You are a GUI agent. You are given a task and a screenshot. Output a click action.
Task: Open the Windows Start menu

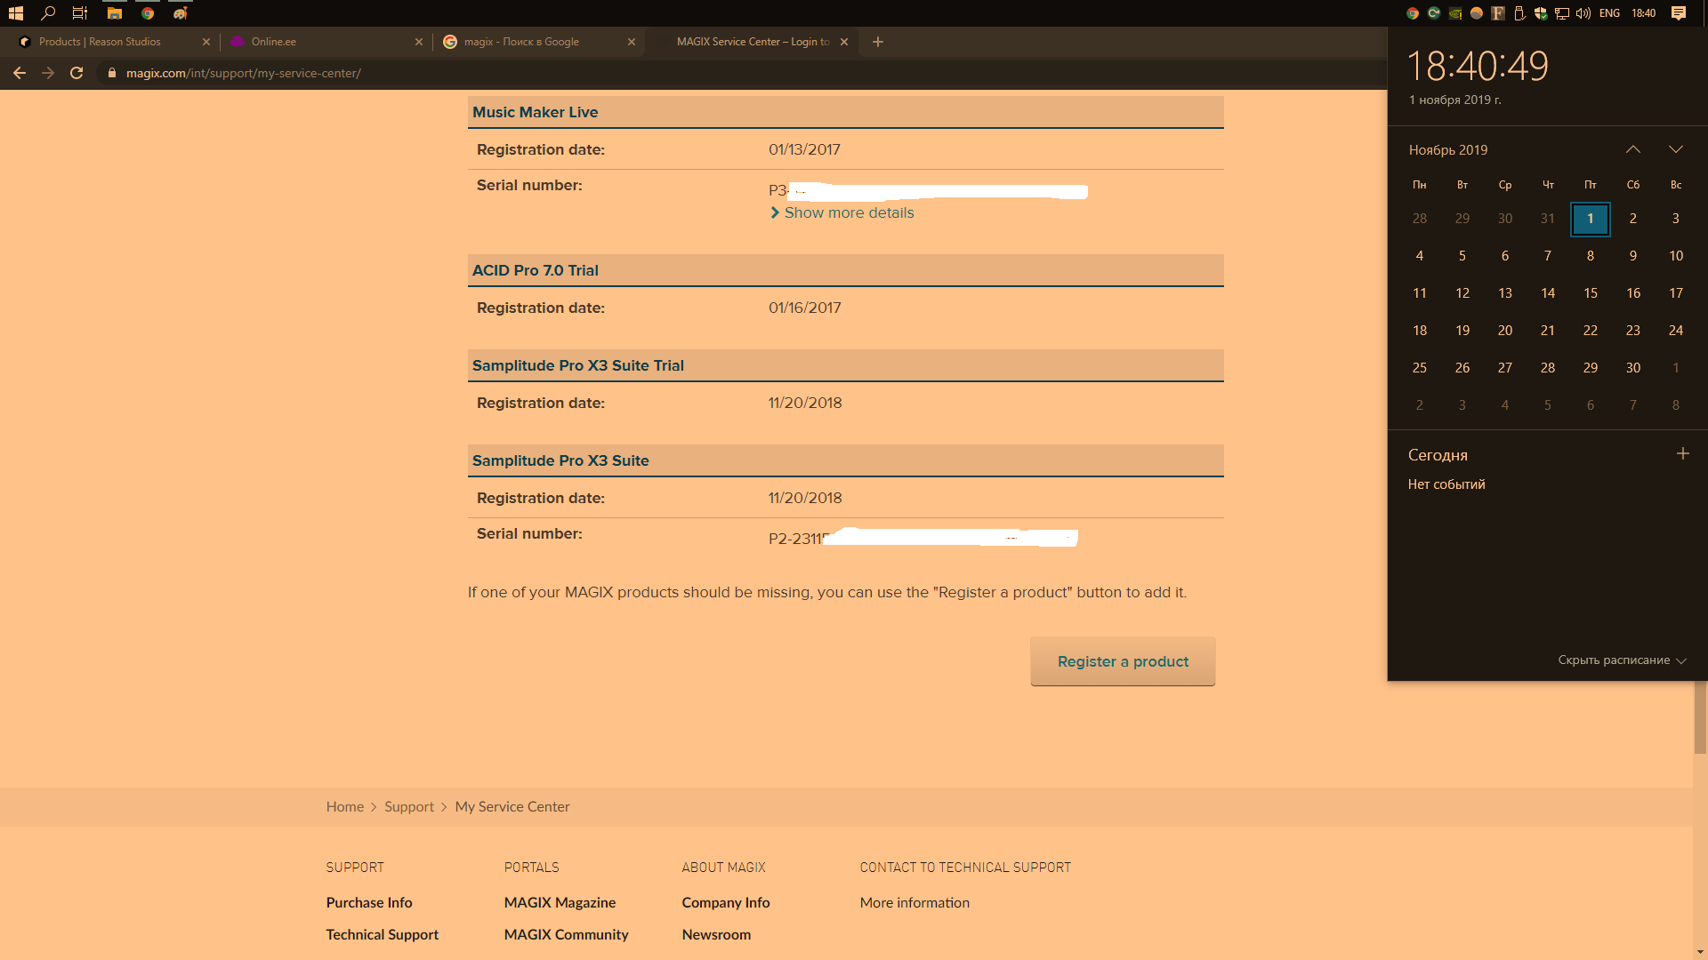point(15,12)
